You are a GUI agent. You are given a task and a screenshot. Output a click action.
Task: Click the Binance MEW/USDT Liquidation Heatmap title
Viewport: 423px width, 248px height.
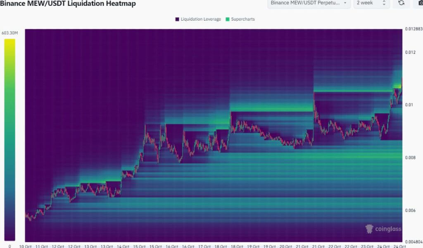click(68, 4)
